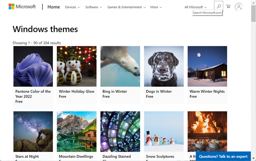Screen dimensions: 256x161
Task: Click the 'Bing in Winter' title
Action: tap(115, 91)
